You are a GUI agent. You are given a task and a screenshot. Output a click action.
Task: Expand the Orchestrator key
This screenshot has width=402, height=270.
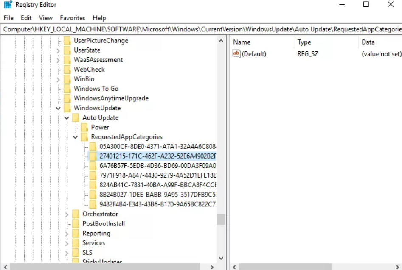tap(67, 214)
